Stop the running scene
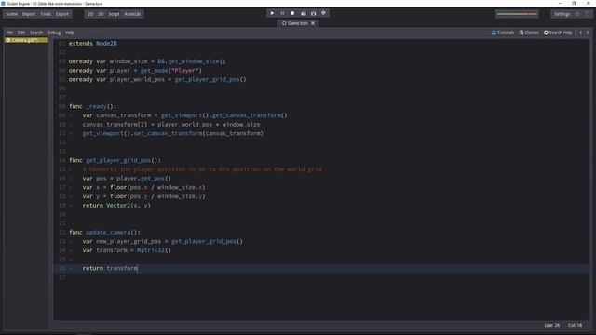 [292, 13]
